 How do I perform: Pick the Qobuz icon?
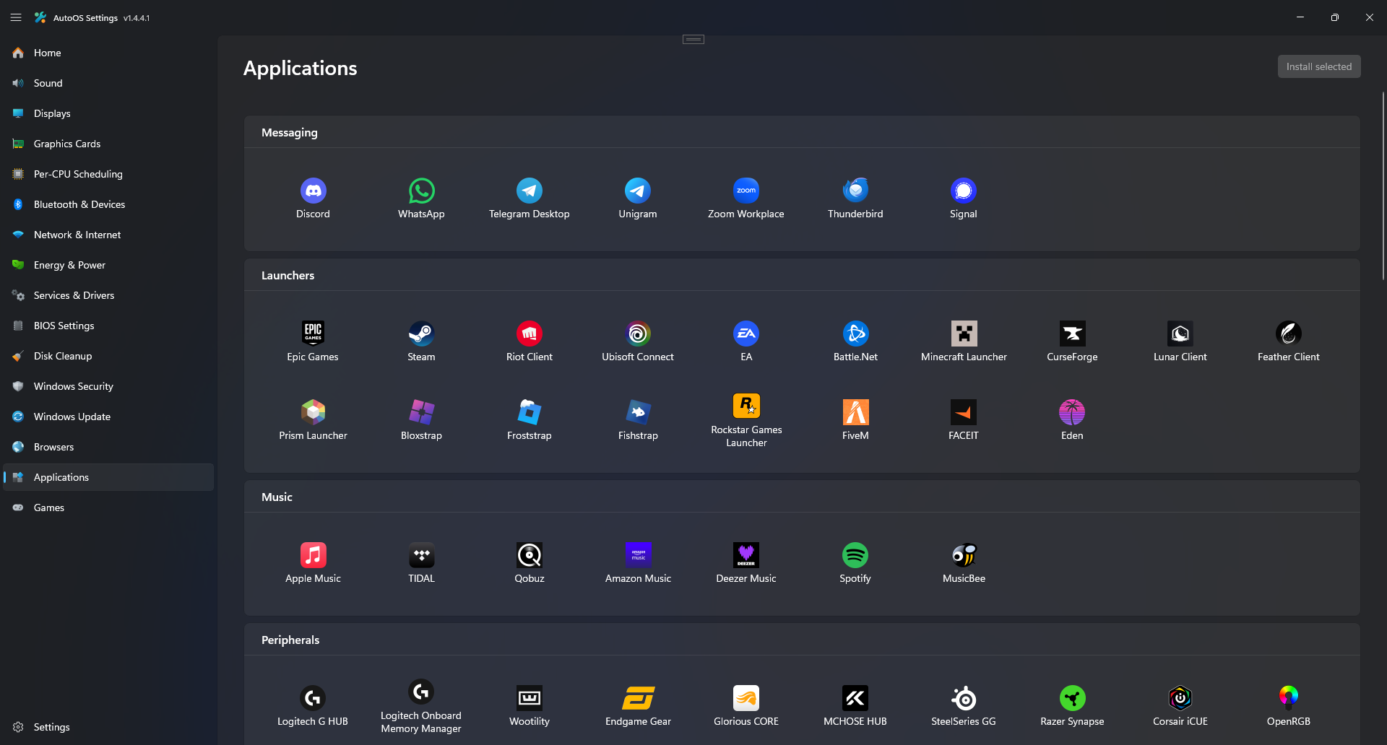[x=530, y=555]
